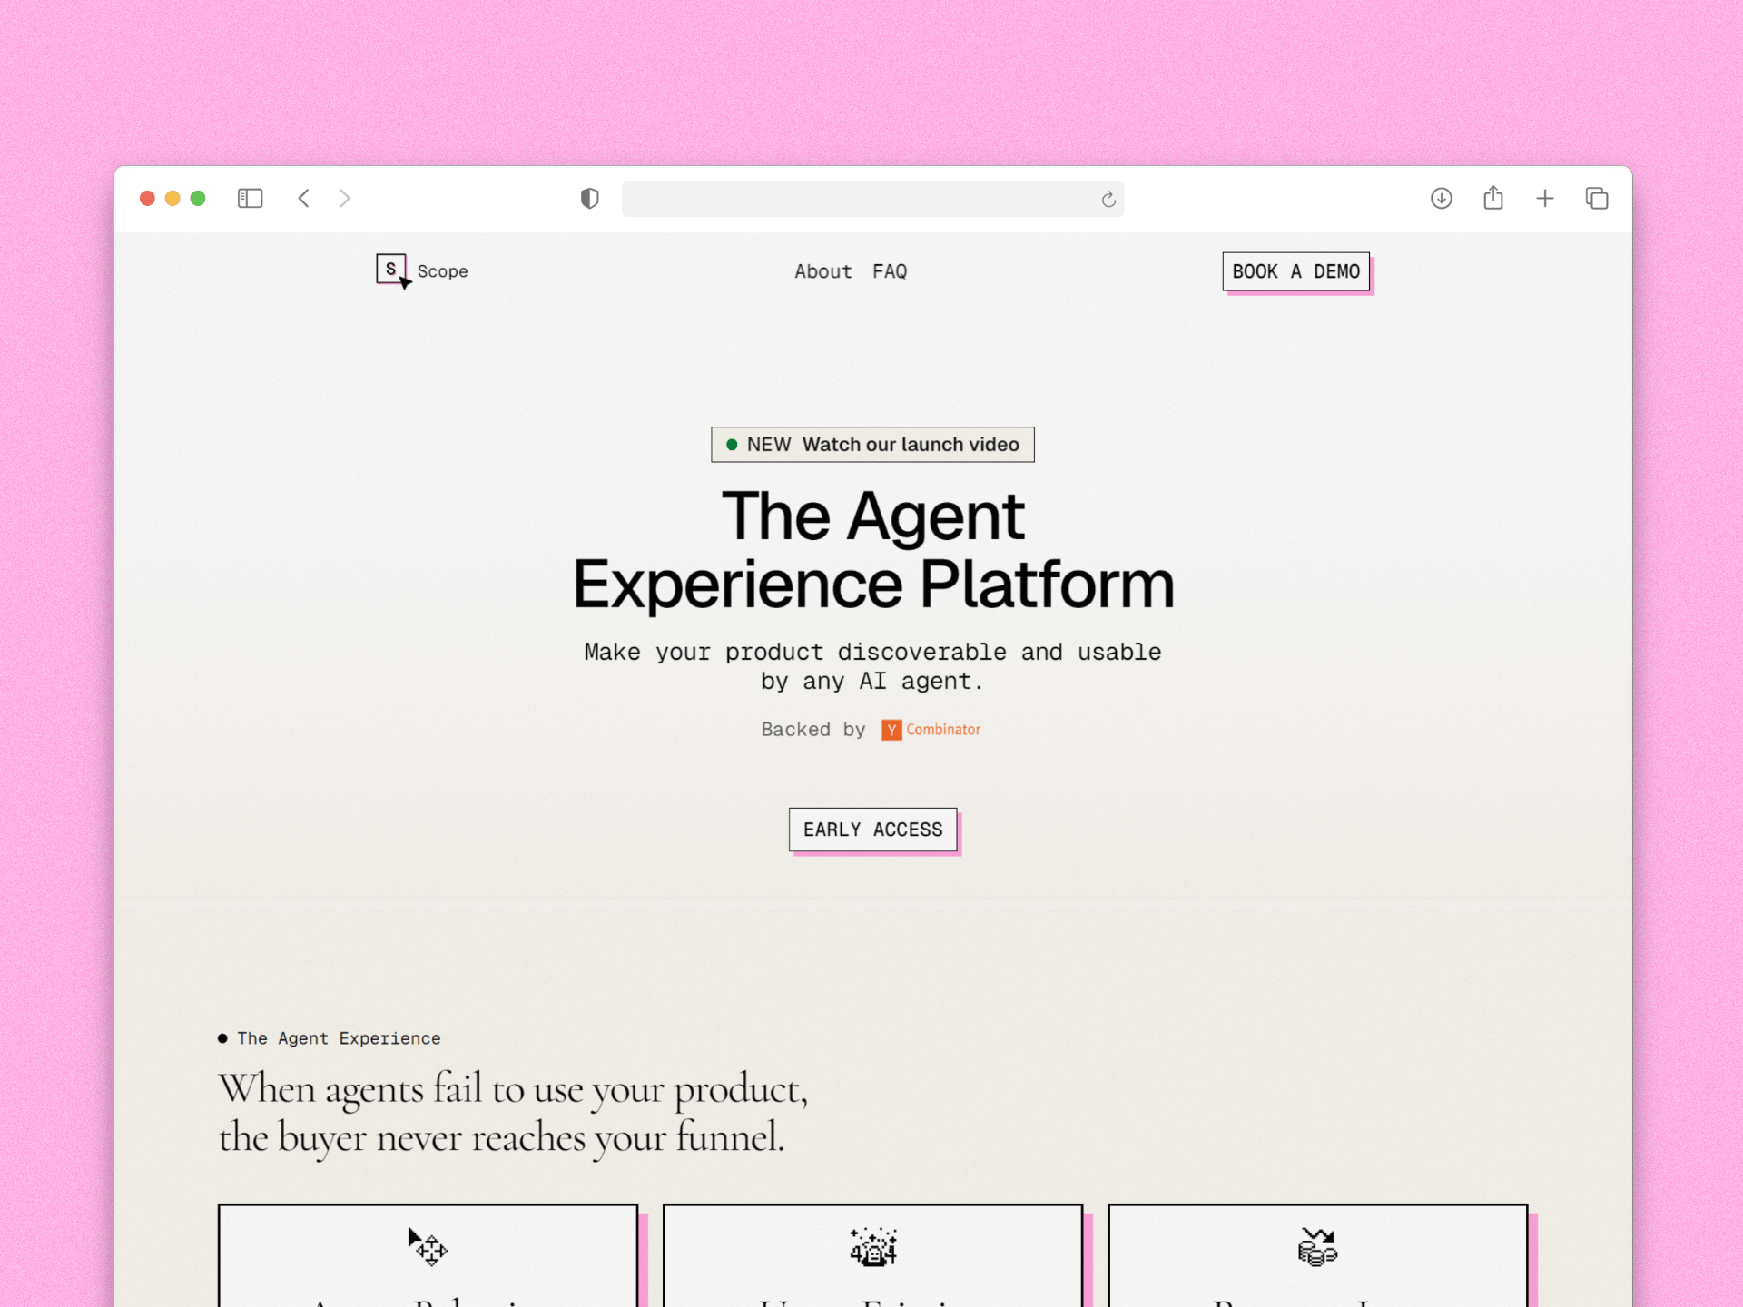Toggle the browser sidebar icon
The height and width of the screenshot is (1307, 1743).
point(250,198)
